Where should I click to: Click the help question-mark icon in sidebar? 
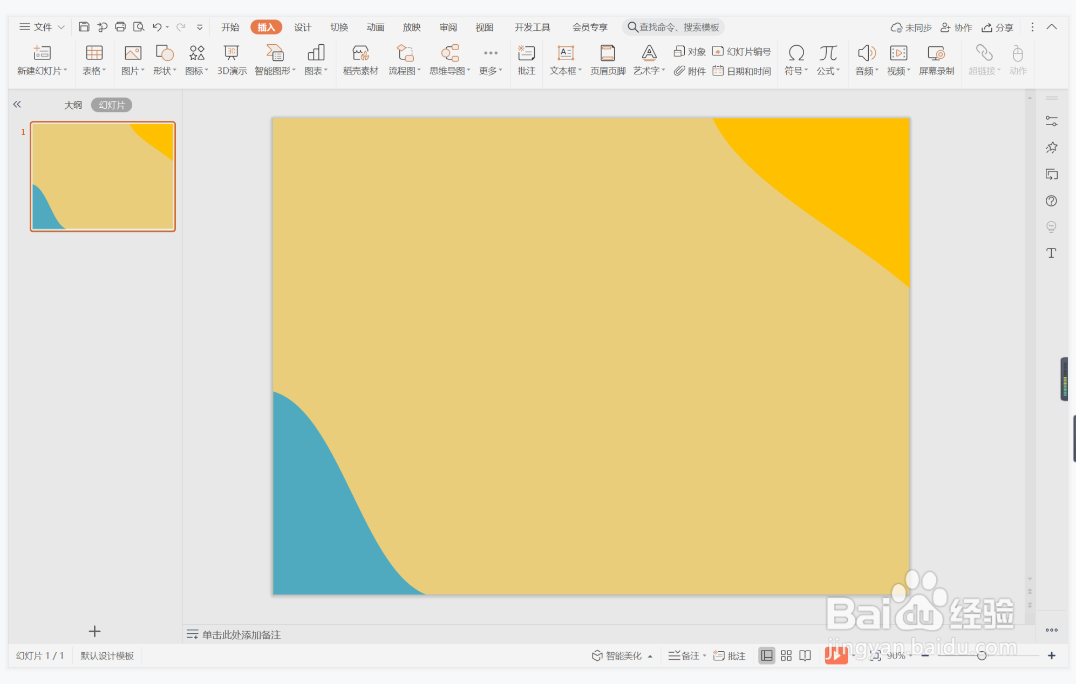(1051, 201)
